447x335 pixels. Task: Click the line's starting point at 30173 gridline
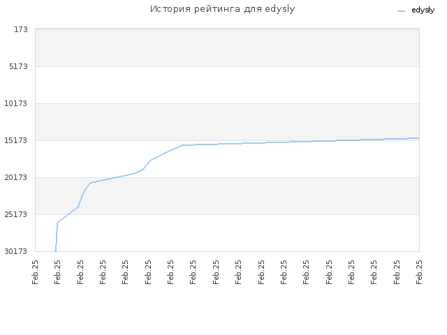[x=55, y=251]
